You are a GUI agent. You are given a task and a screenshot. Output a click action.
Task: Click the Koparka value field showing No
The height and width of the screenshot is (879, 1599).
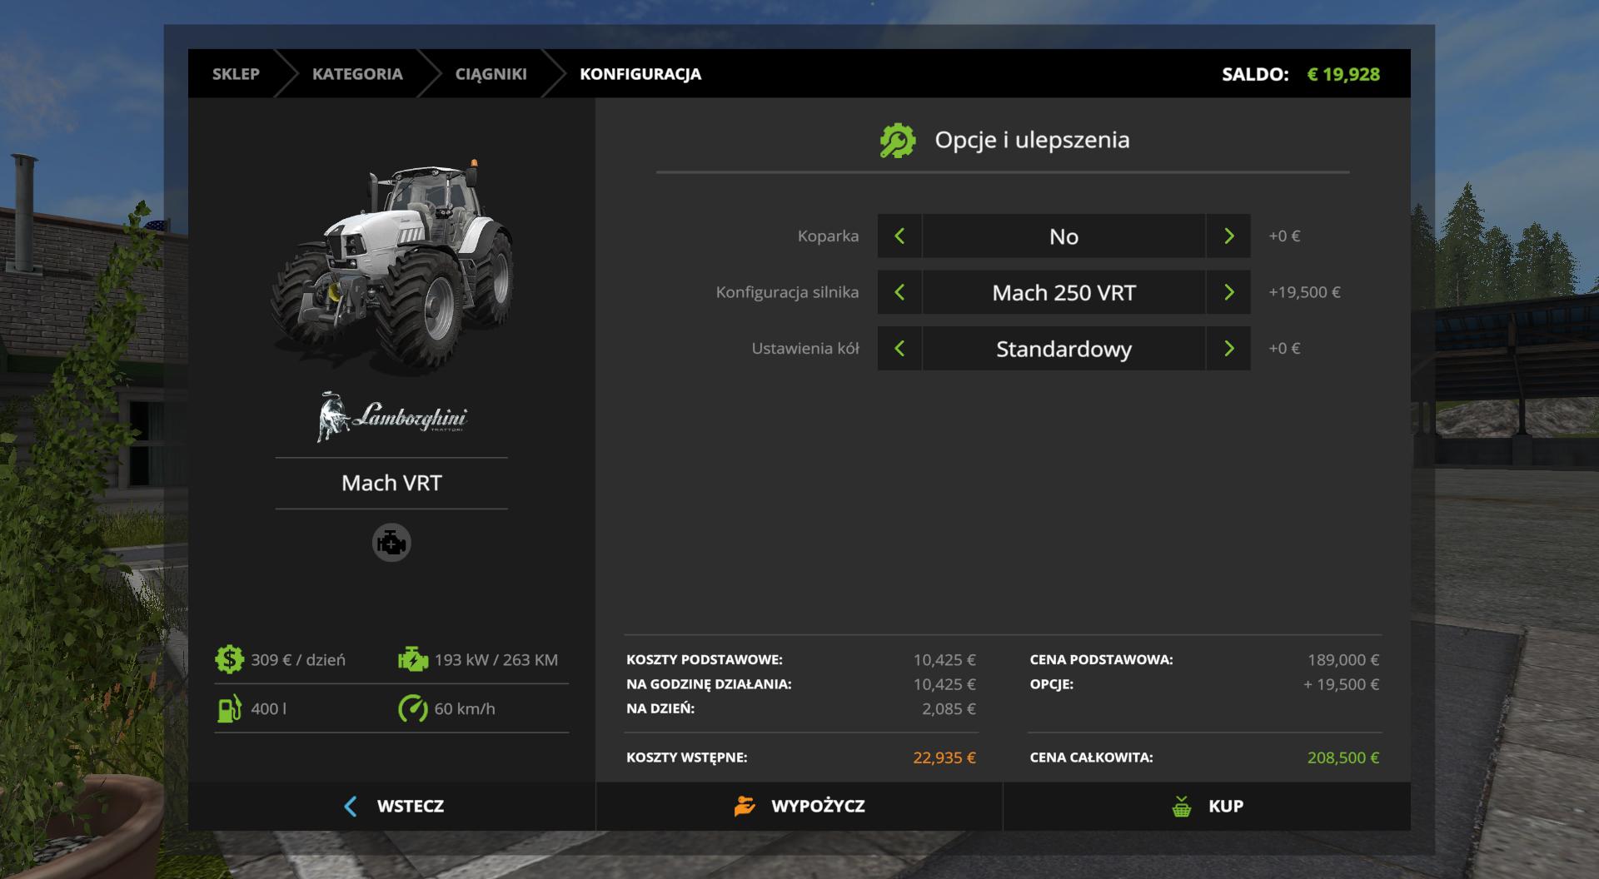click(1064, 236)
